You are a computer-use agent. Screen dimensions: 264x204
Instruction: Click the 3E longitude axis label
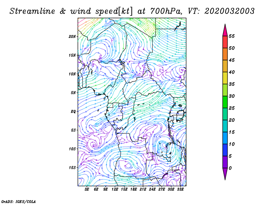click(x=87, y=189)
